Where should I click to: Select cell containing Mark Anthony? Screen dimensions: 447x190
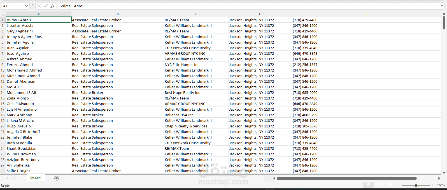coord(39,115)
